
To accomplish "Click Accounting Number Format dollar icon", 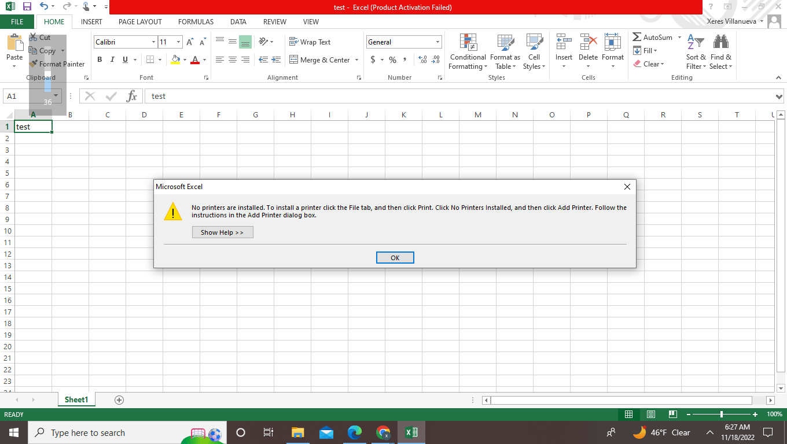I will (x=373, y=60).
